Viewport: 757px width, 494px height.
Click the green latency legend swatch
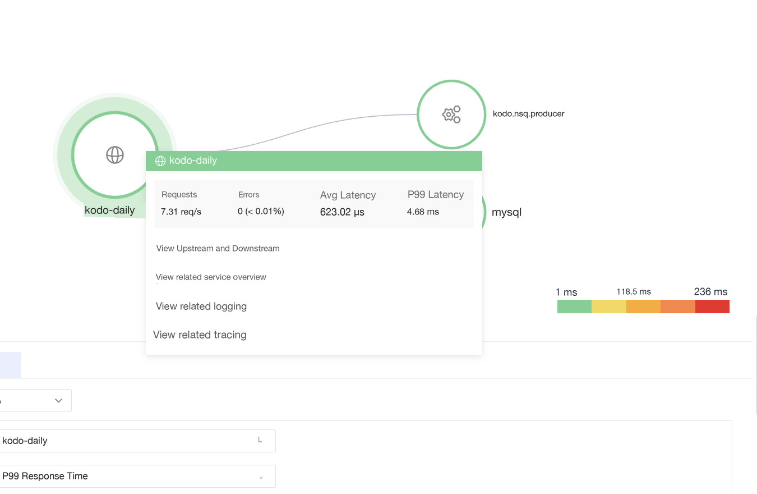tap(574, 307)
